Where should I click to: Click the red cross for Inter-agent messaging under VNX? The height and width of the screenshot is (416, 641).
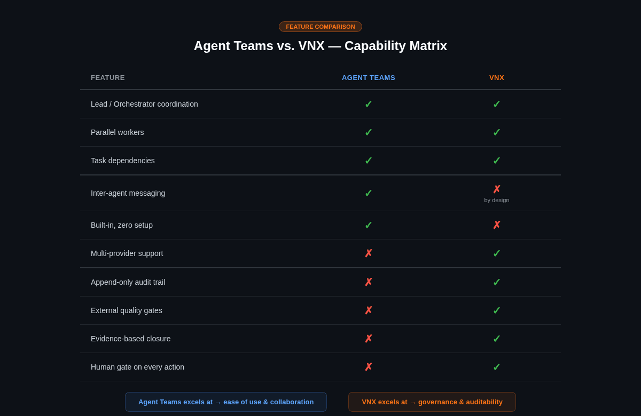[497, 189]
